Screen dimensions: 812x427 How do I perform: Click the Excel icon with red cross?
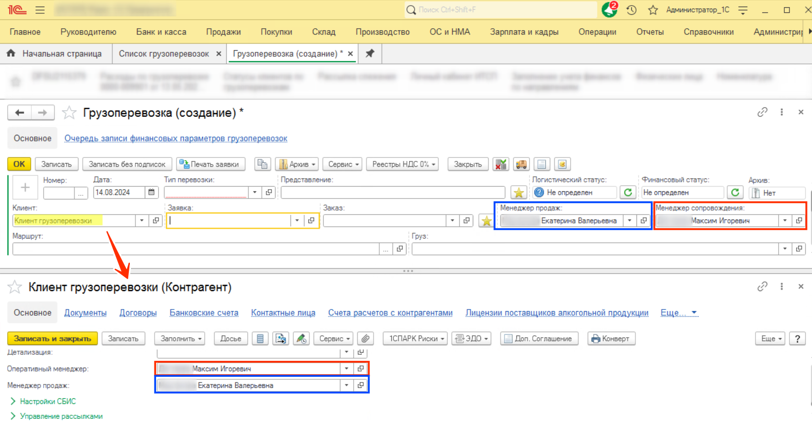point(500,164)
